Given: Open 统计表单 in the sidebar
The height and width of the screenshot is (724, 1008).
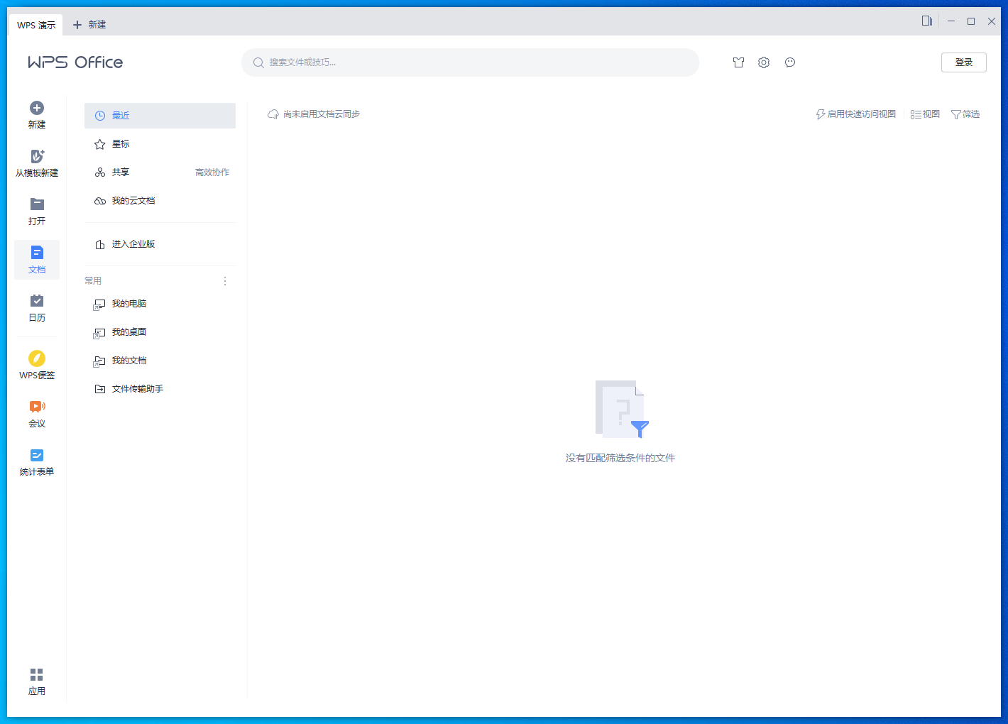Looking at the screenshot, I should (x=37, y=462).
